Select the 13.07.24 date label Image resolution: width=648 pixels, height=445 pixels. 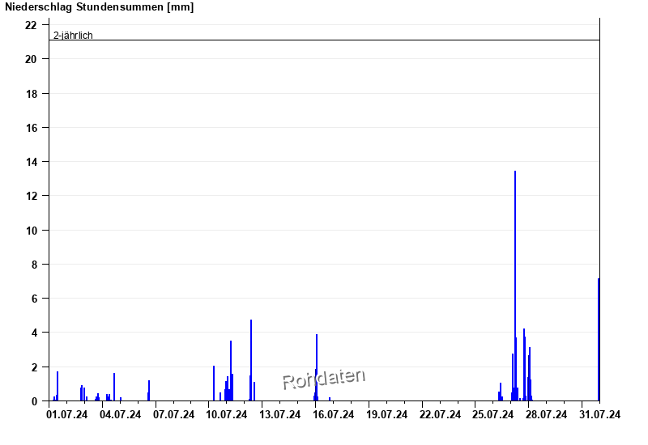click(280, 415)
